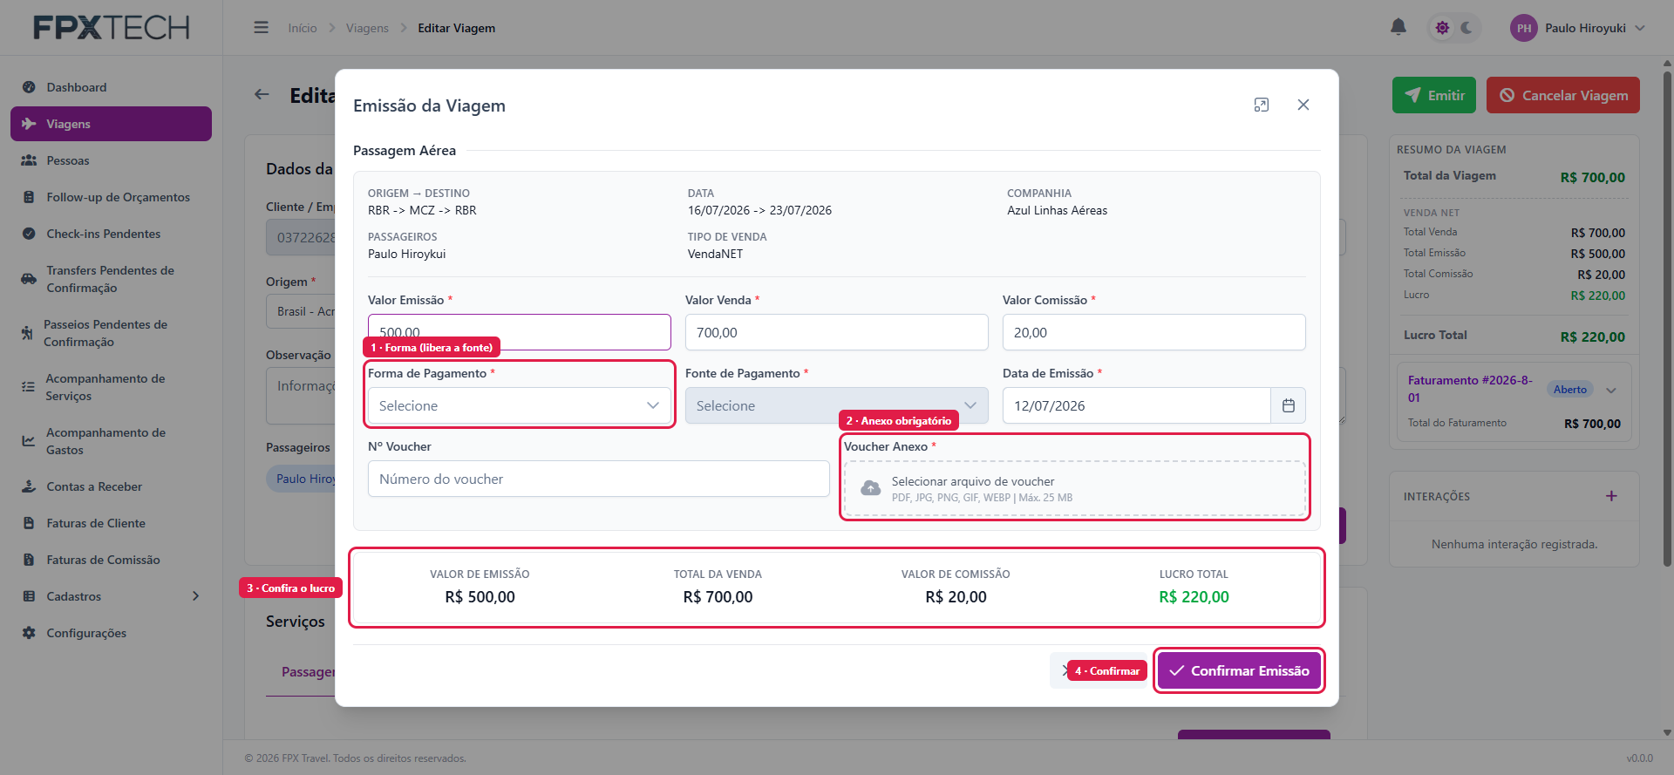Open Fonte de Pagamento dropdown
Screen dimensions: 1674x775
[837, 405]
